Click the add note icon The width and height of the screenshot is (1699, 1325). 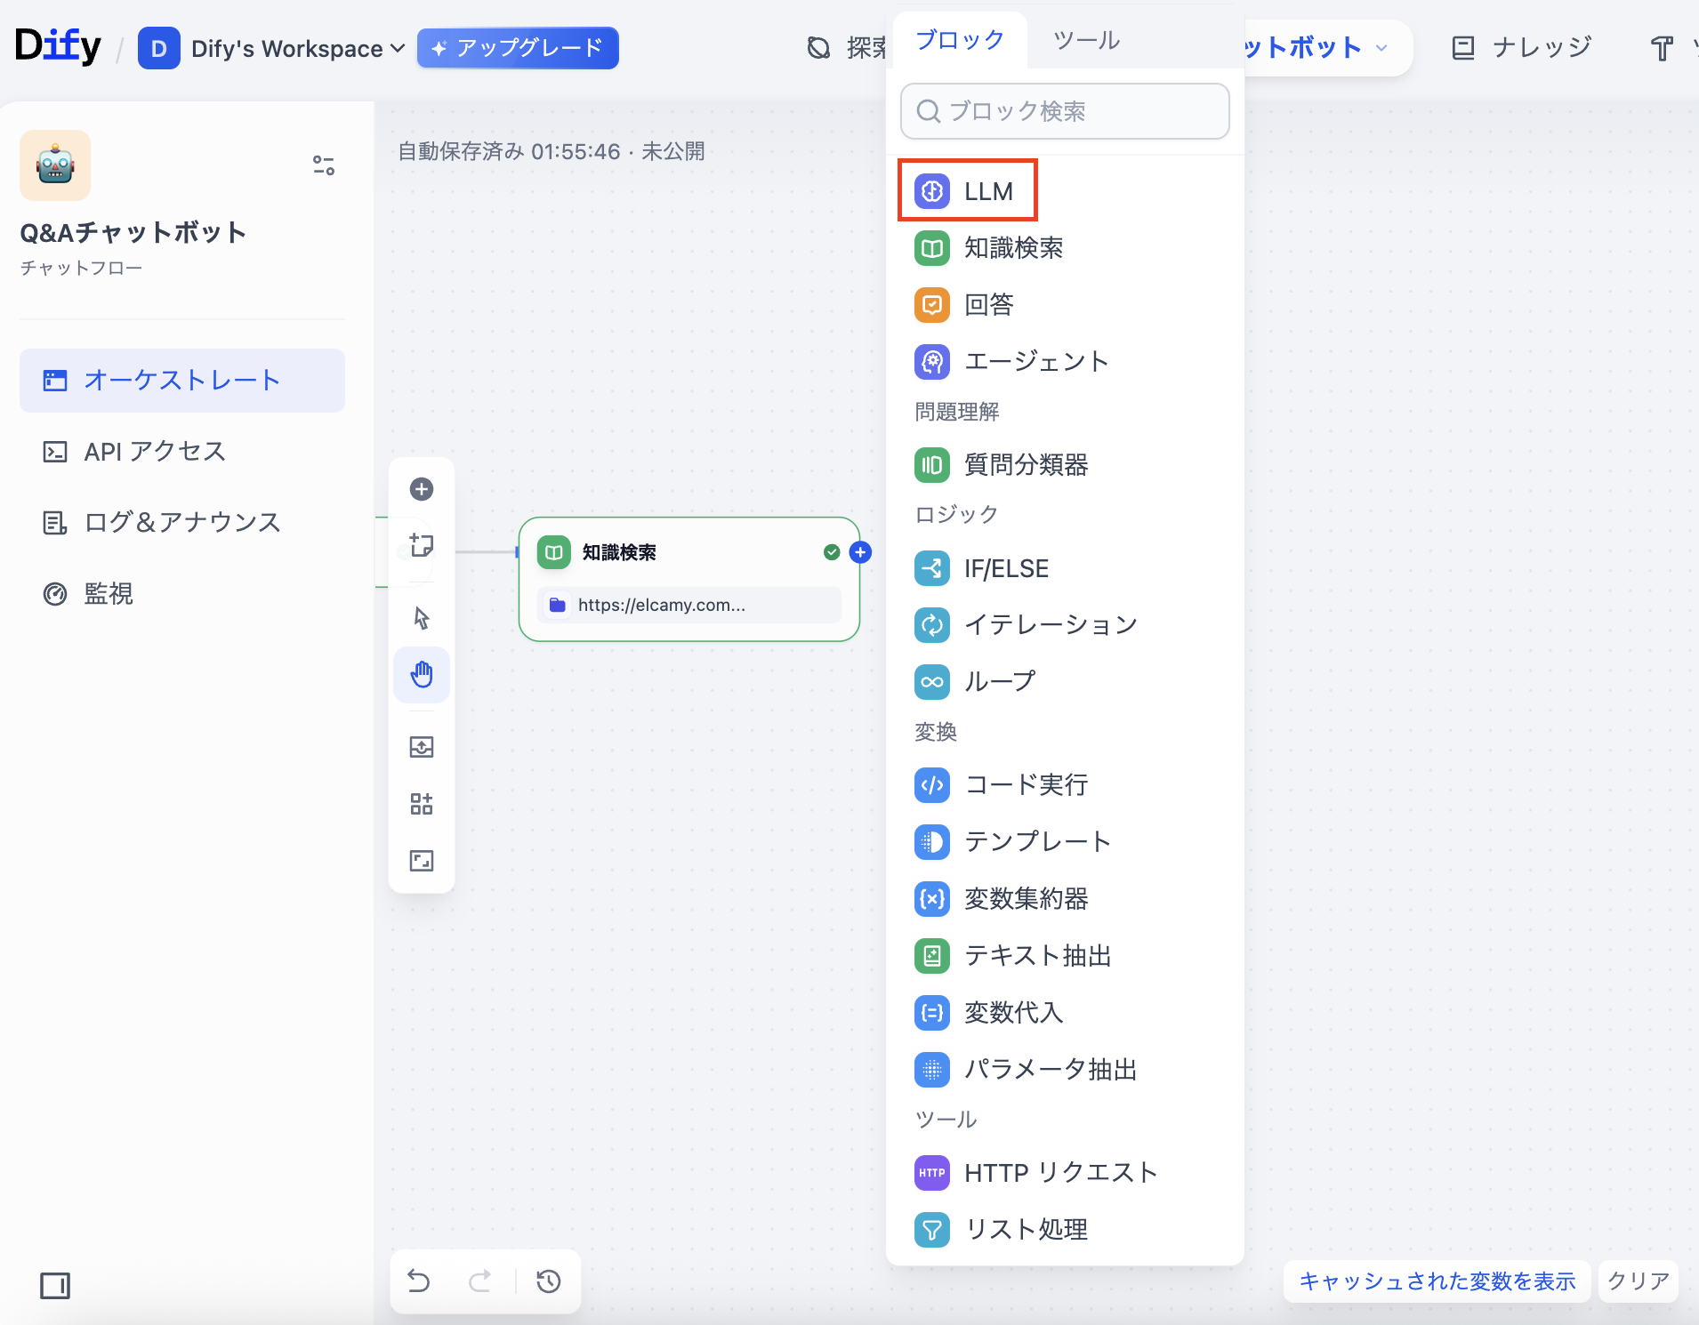pos(422,545)
